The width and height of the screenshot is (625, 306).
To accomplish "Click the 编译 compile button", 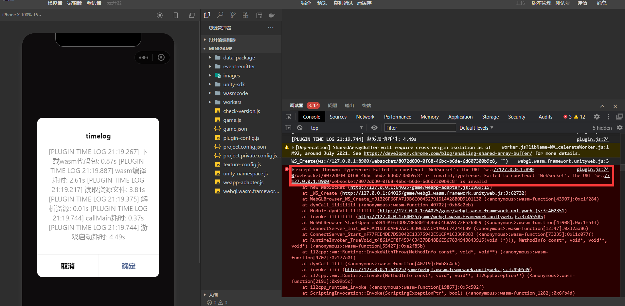I will 306,3.
